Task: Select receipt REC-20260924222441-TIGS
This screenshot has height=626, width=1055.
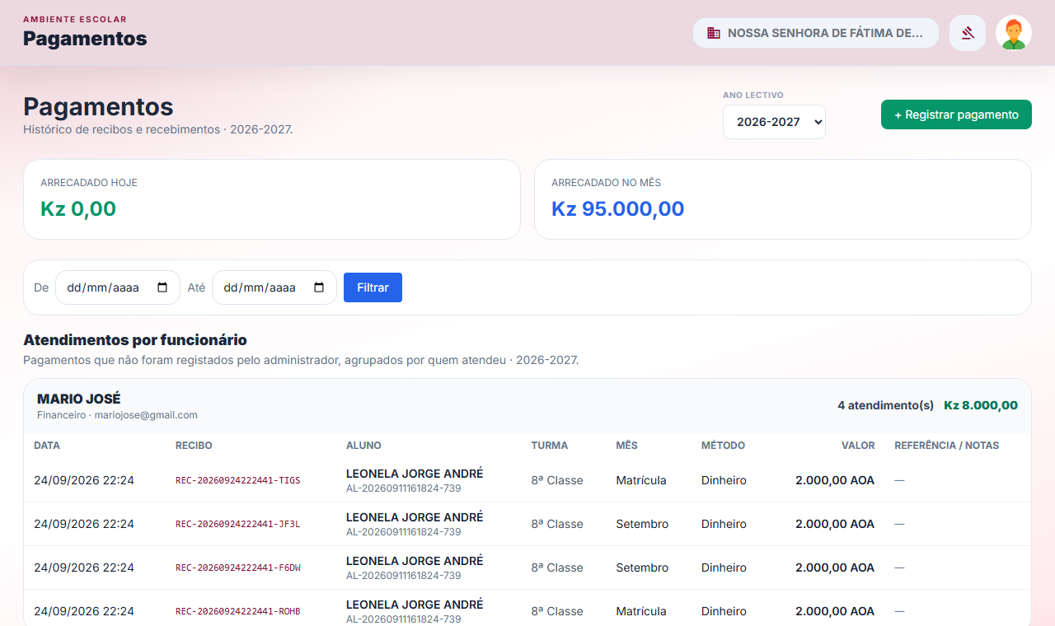Action: (x=238, y=480)
